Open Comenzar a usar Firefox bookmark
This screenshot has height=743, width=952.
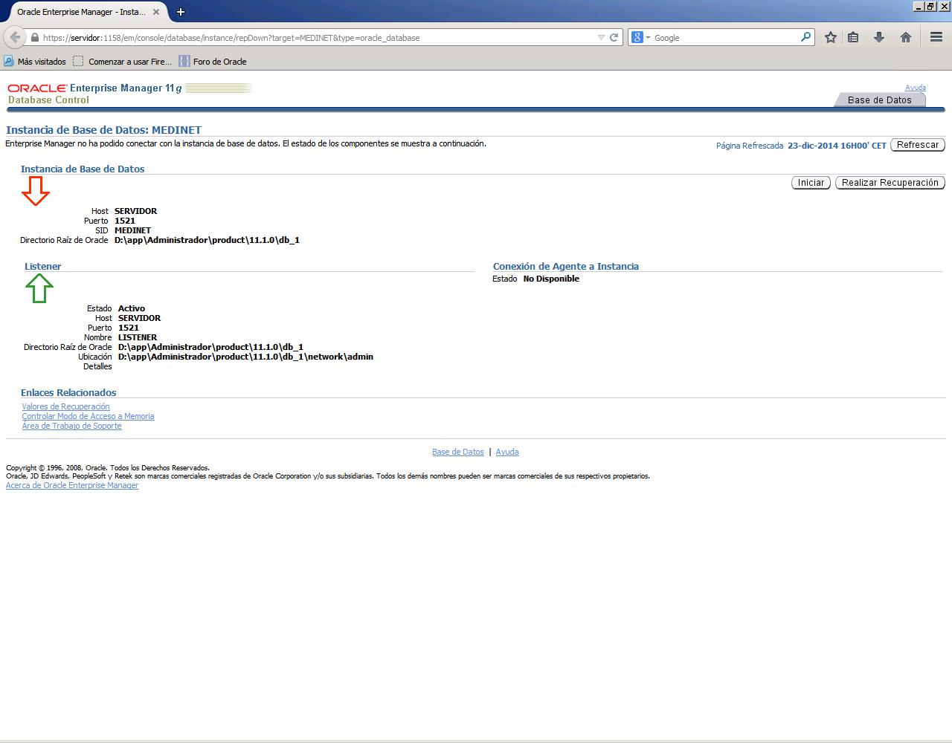122,62
